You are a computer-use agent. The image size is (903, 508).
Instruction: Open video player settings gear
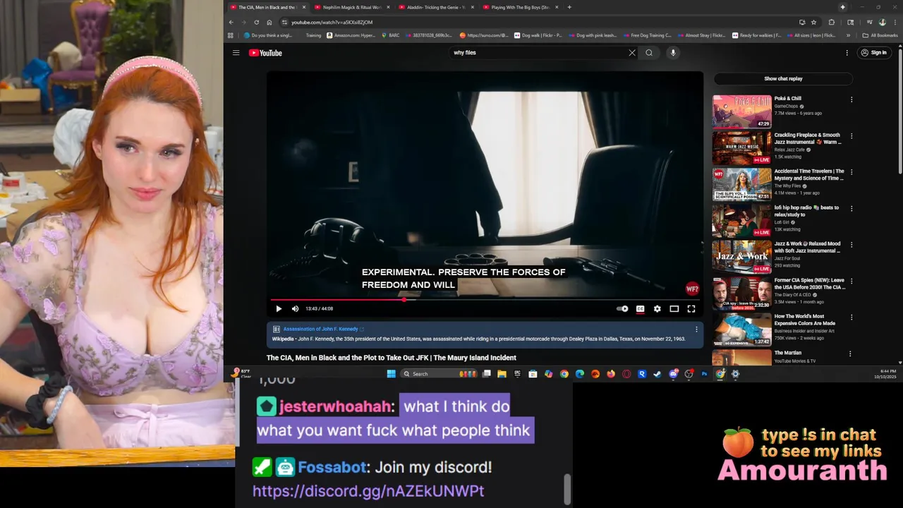(x=657, y=308)
